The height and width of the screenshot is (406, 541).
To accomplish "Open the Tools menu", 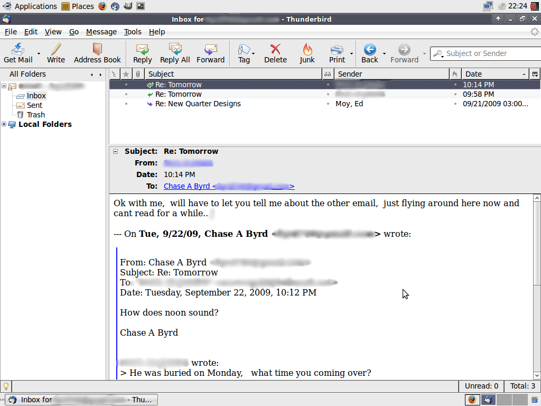I will [x=133, y=32].
